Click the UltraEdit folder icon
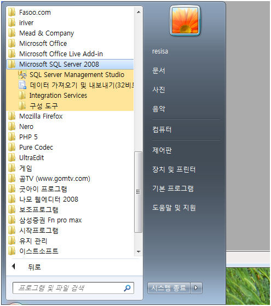The width and height of the screenshot is (271, 306). (x=11, y=157)
